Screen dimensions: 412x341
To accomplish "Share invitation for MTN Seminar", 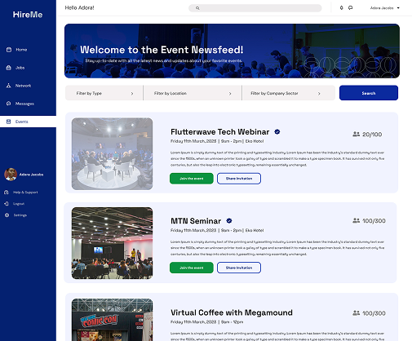I will click(239, 268).
